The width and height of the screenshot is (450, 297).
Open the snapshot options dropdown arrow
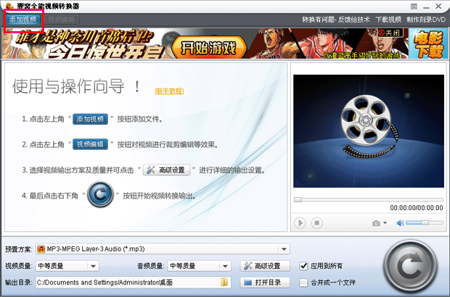click(x=385, y=223)
